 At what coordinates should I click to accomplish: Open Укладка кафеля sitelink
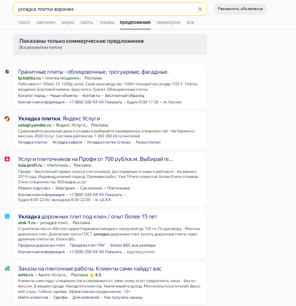coord(67,142)
